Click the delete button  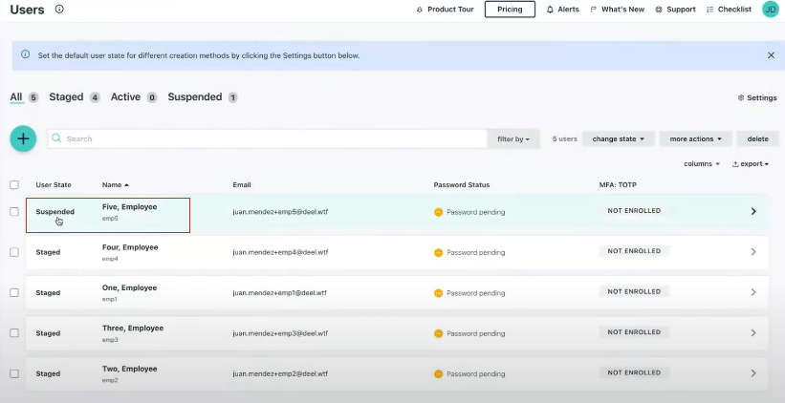757,139
